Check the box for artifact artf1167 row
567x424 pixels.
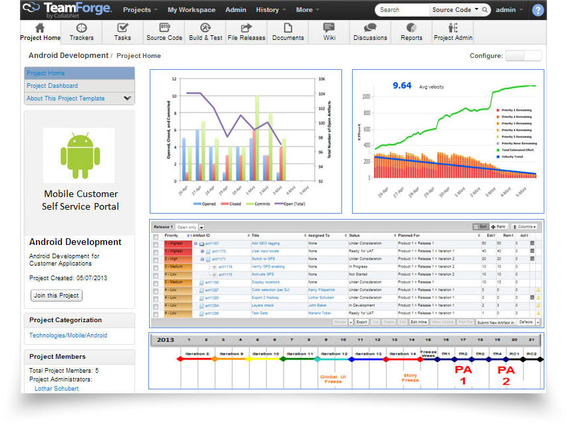(x=156, y=244)
